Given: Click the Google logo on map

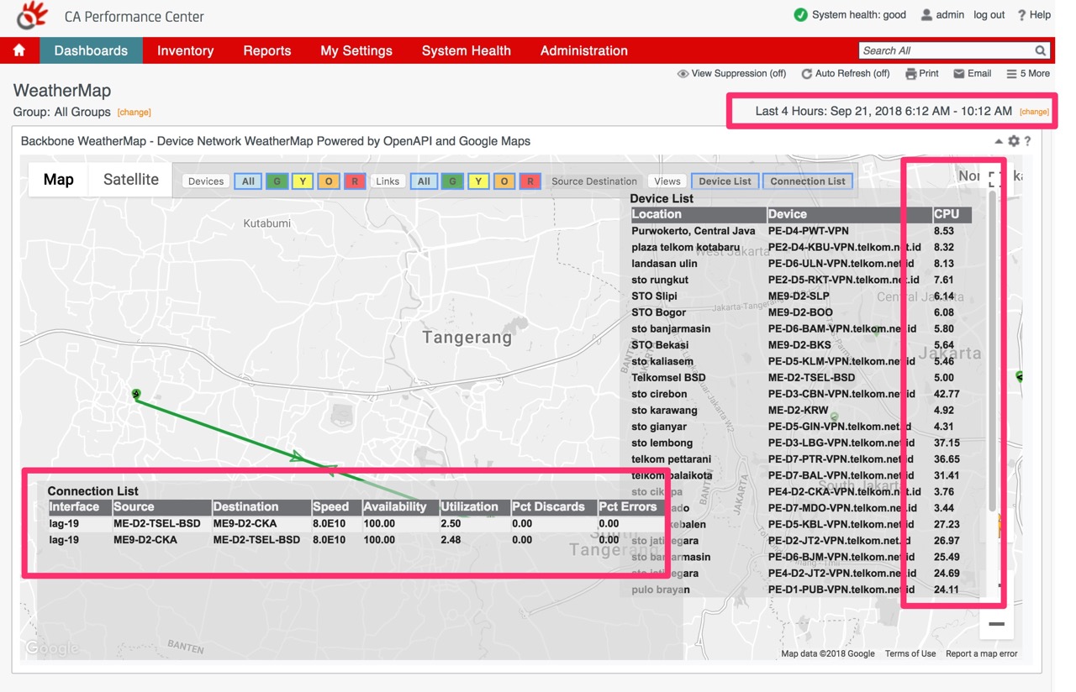Looking at the screenshot, I should click(51, 647).
